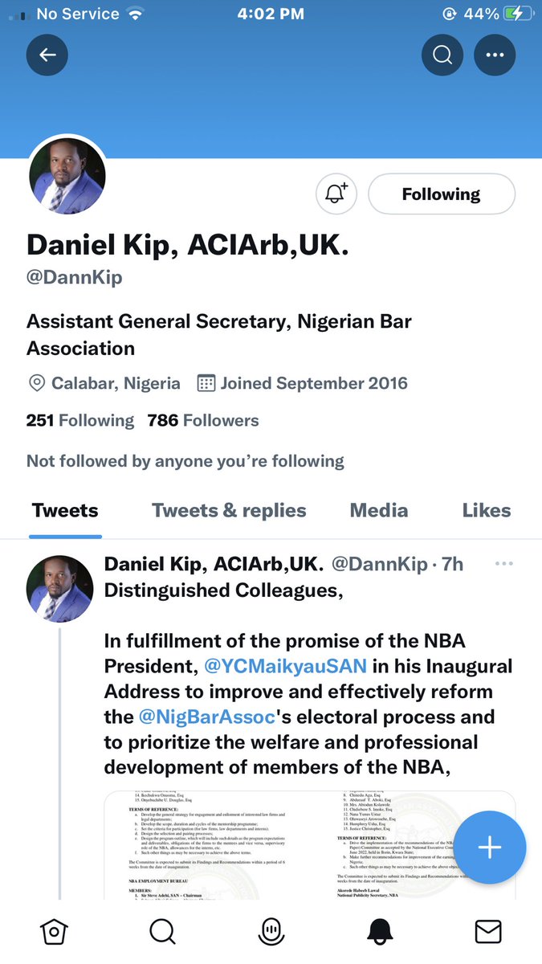View the 251 Following list

tap(80, 421)
